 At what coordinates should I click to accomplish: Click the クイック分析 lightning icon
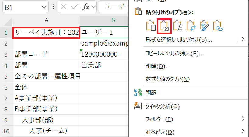138,106
